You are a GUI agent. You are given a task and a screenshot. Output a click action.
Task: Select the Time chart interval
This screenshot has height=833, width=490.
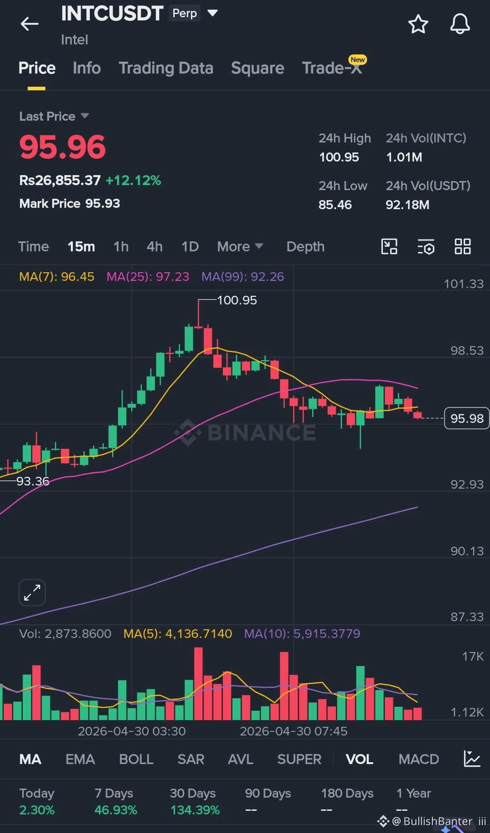click(x=33, y=246)
